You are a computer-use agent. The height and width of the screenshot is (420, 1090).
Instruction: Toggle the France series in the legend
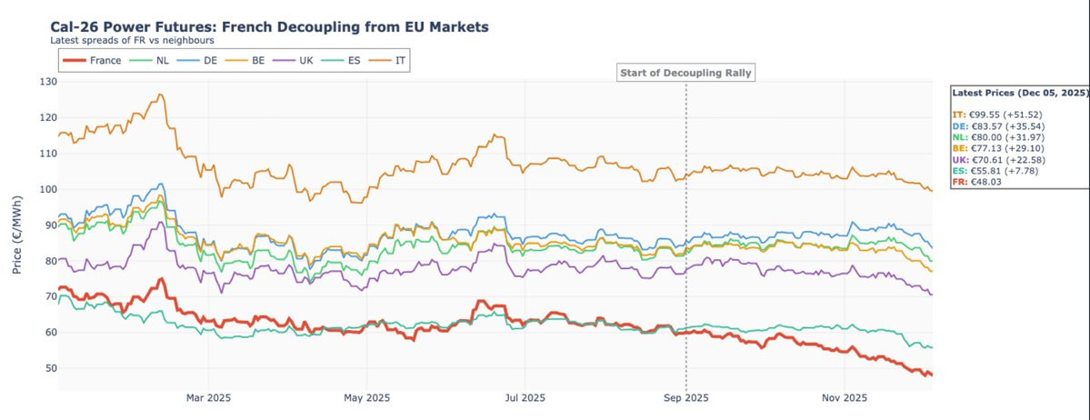(x=105, y=60)
